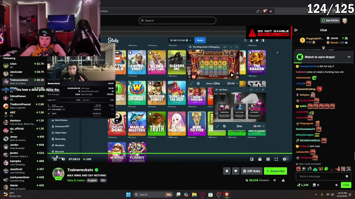Open Brave Rewards triangle icon
This screenshot has width=355, height=199.
tap(271, 11)
